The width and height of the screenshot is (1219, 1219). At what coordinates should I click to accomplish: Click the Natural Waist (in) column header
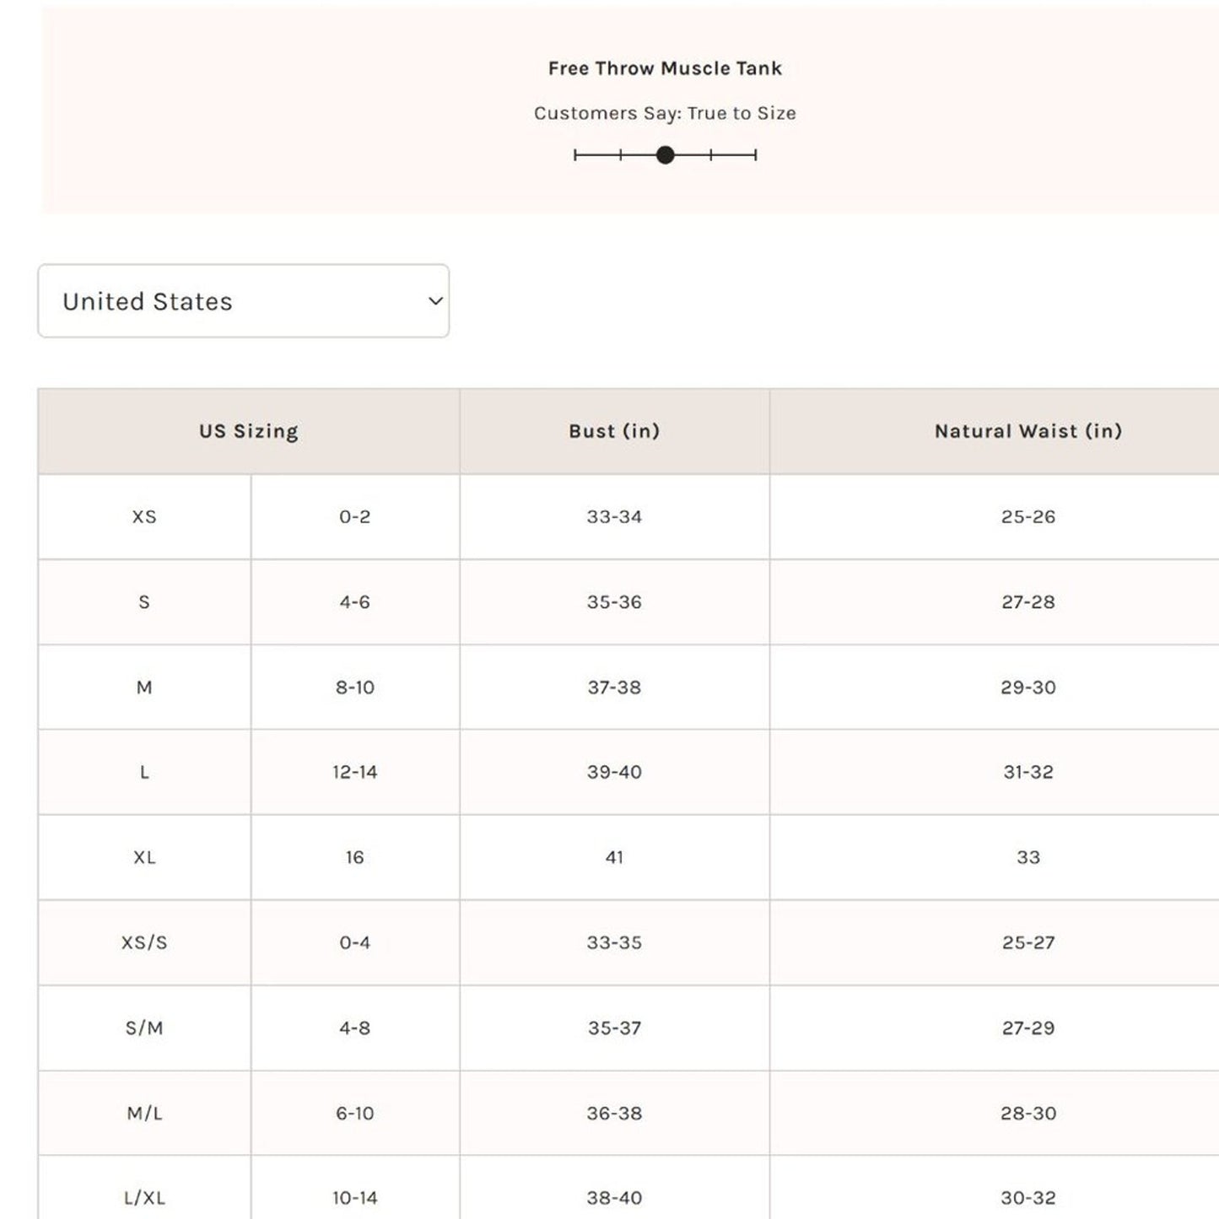coord(1028,431)
